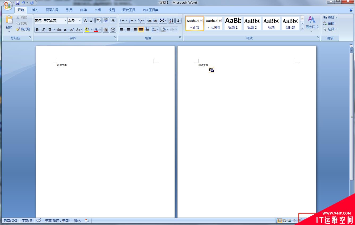Viewport: 355px width, 225px height.
Task: Click the spelling check icon in status bar
Action: point(39,220)
